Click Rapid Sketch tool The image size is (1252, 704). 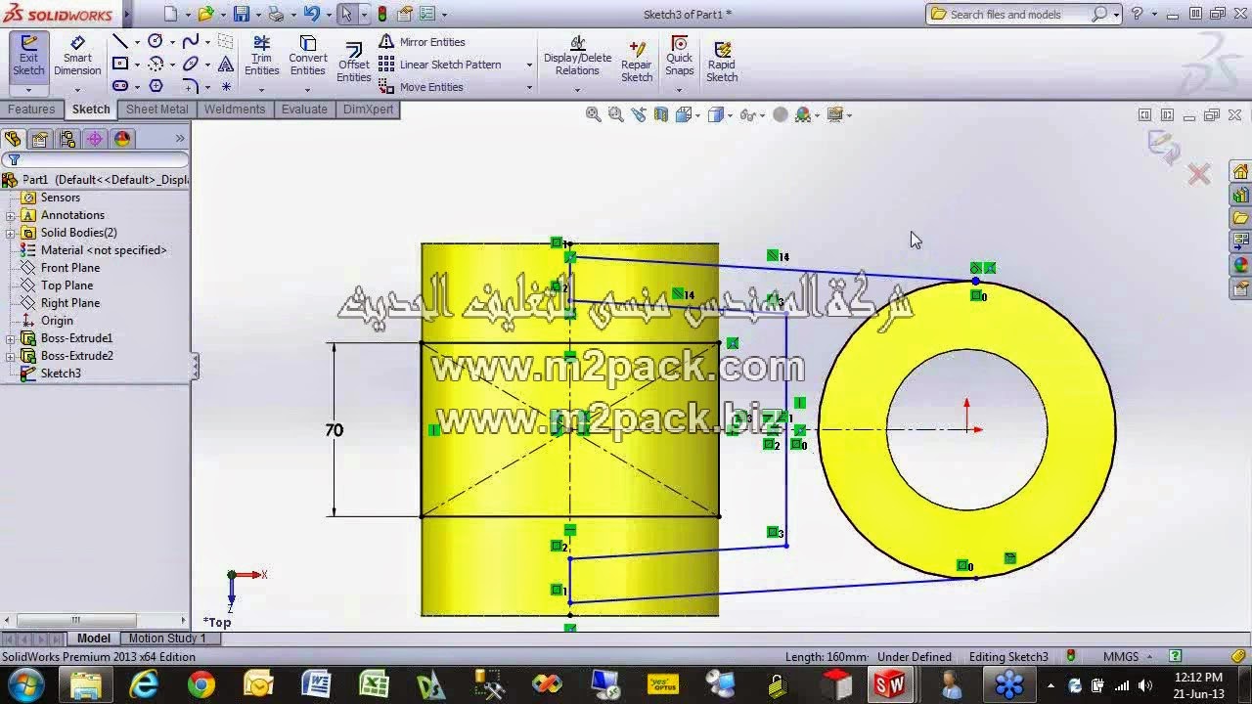tap(722, 61)
